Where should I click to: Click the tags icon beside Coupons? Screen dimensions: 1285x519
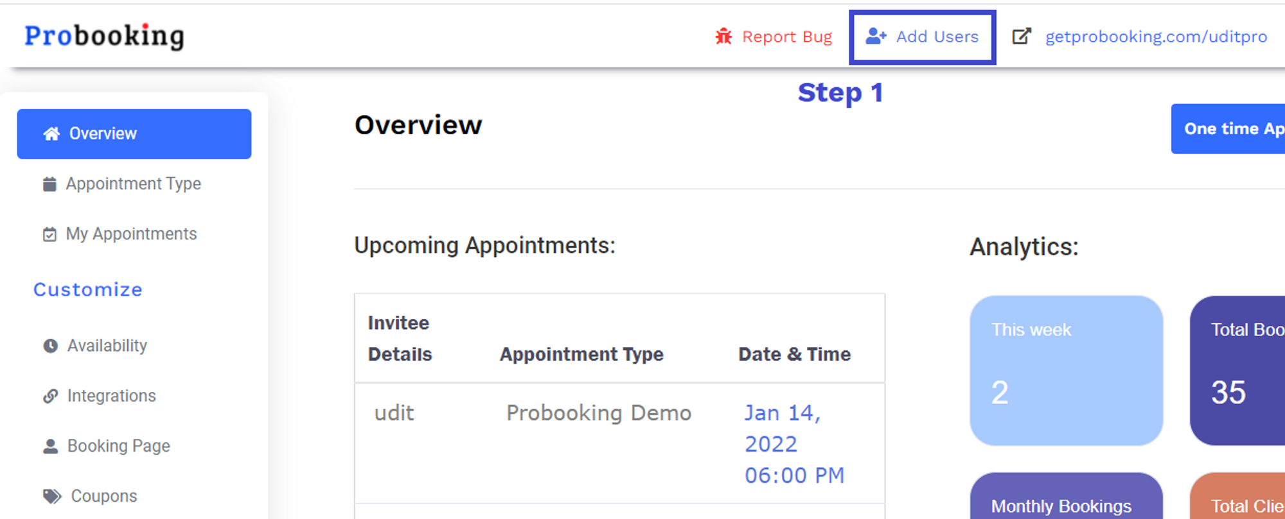(52, 496)
